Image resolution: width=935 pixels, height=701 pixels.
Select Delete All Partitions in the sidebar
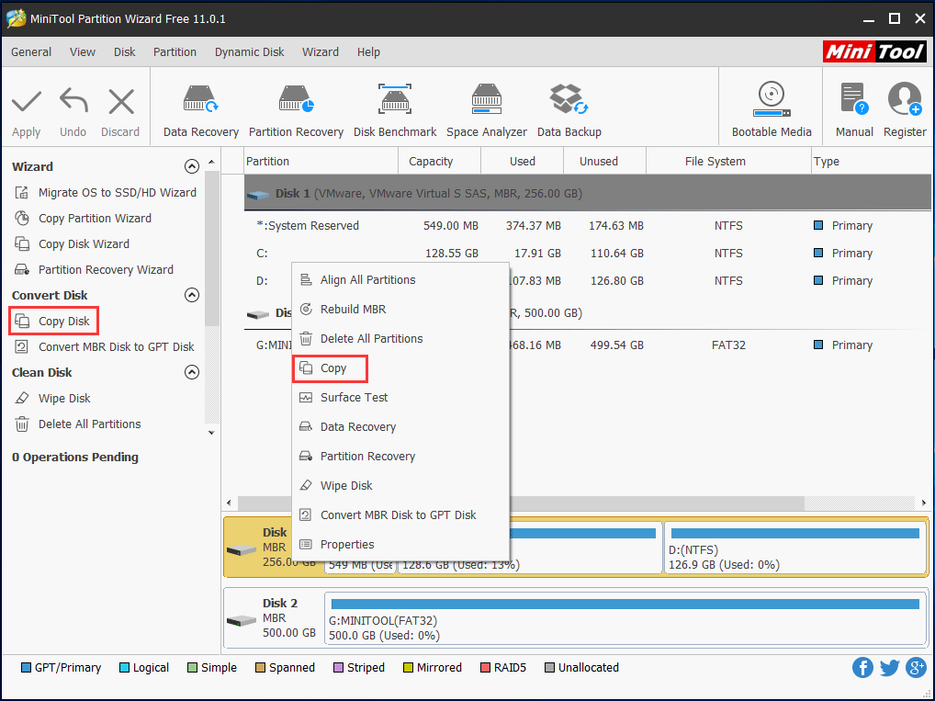[77, 424]
